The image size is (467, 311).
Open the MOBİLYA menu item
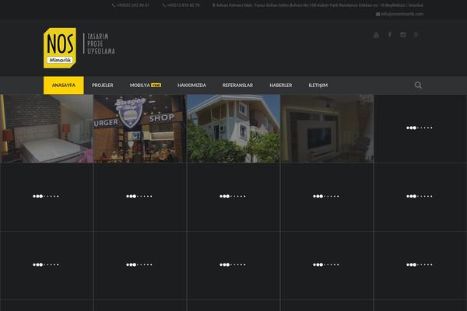(x=146, y=86)
